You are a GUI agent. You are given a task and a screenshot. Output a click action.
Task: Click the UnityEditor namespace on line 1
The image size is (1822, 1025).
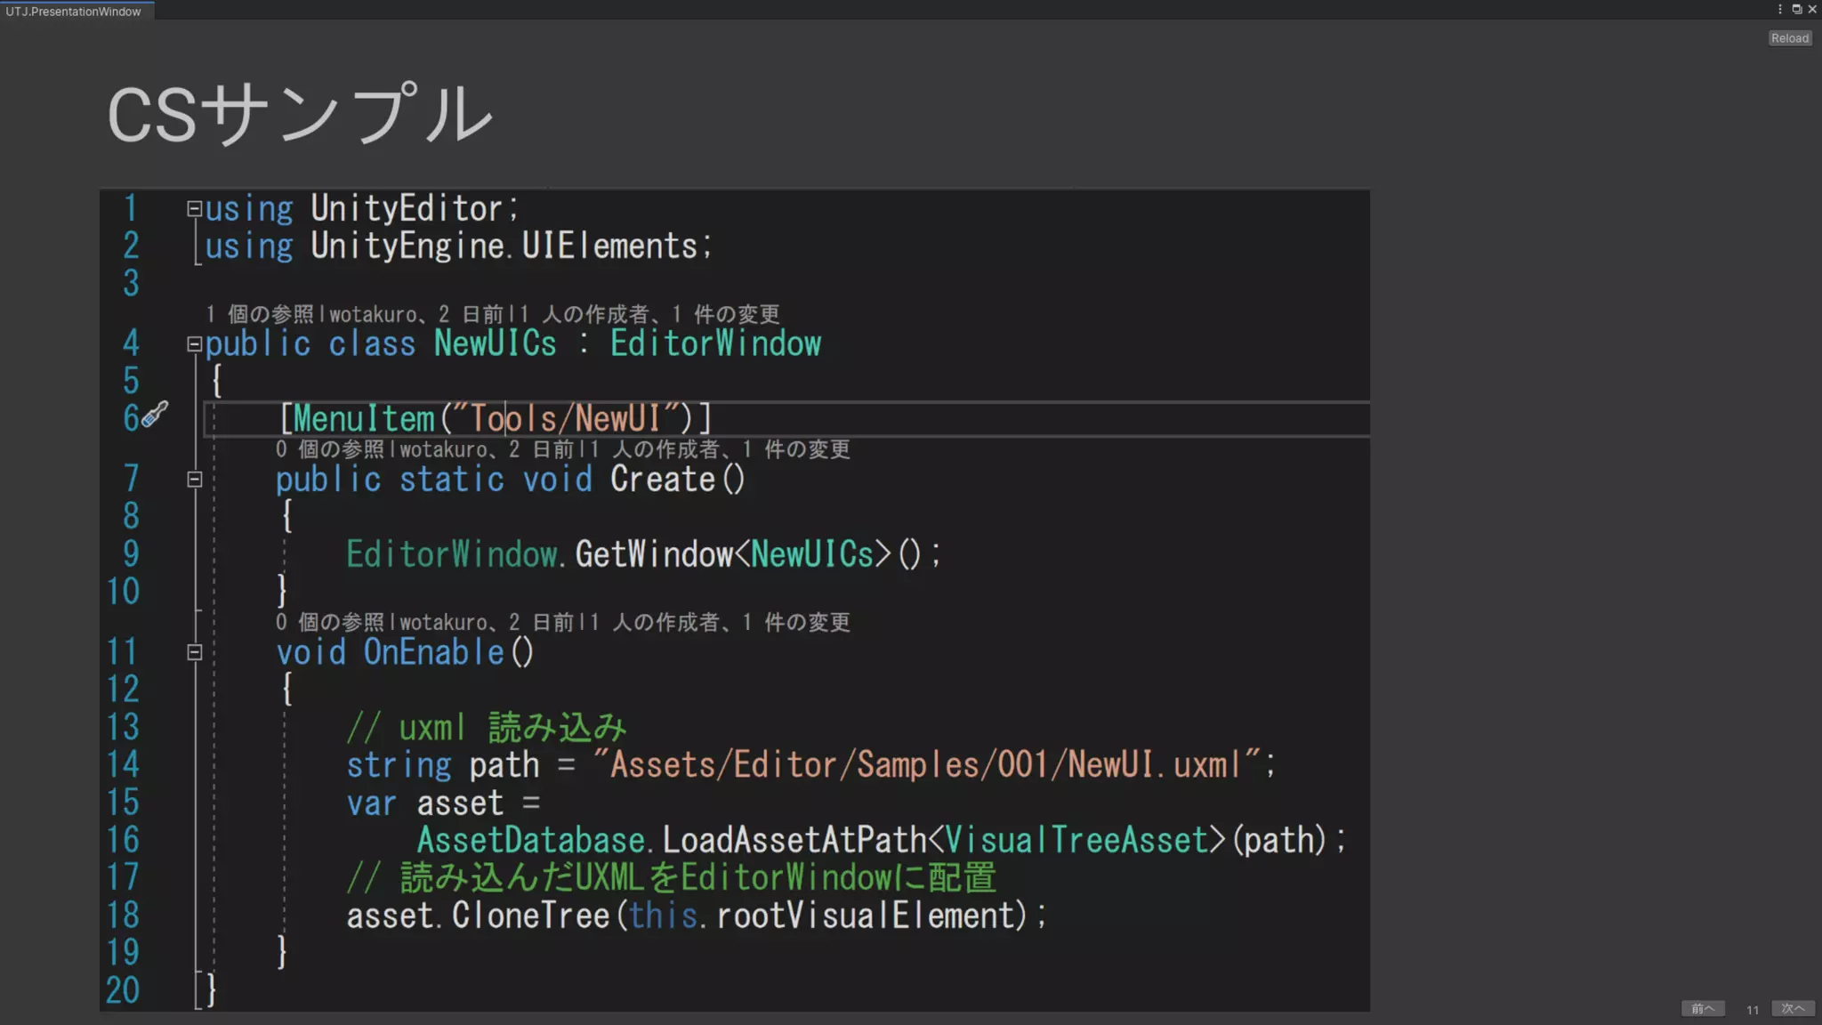tap(407, 208)
